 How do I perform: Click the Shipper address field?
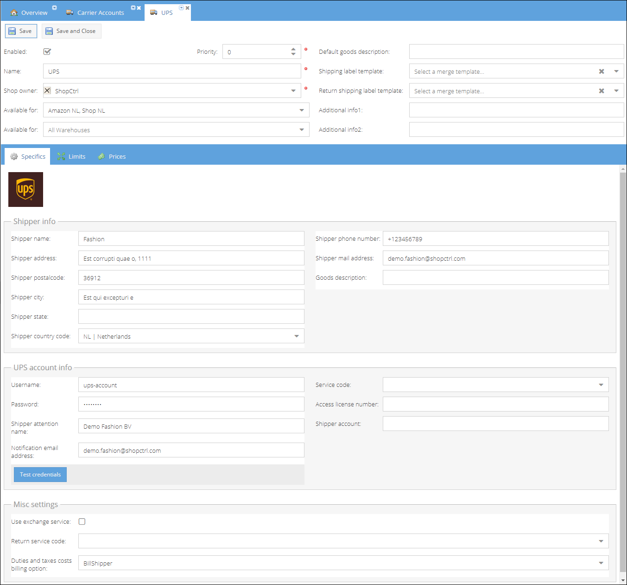click(191, 258)
